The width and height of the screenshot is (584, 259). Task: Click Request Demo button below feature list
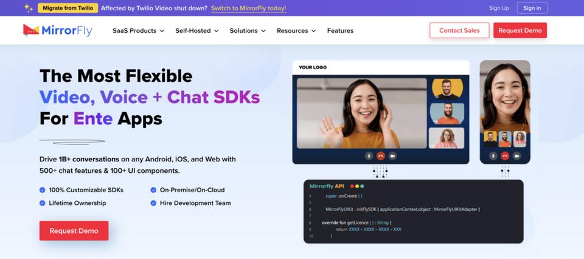74,230
